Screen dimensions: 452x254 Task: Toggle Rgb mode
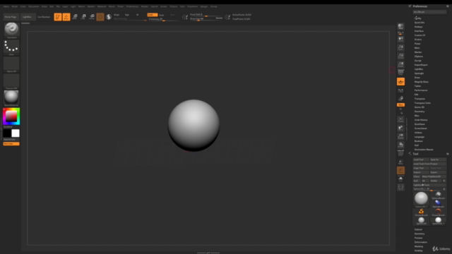(x=127, y=15)
